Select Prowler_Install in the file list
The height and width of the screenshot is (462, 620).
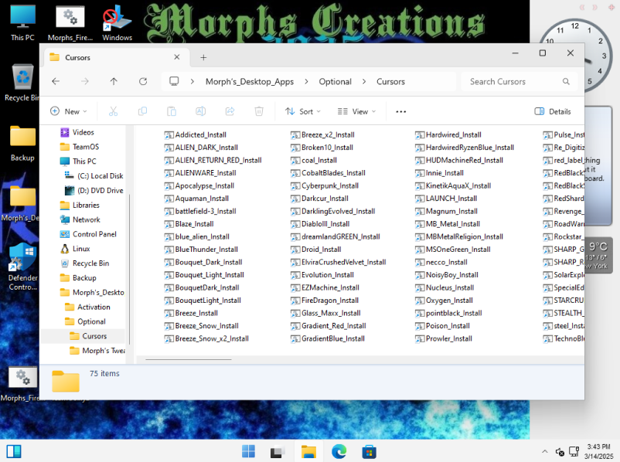444,338
